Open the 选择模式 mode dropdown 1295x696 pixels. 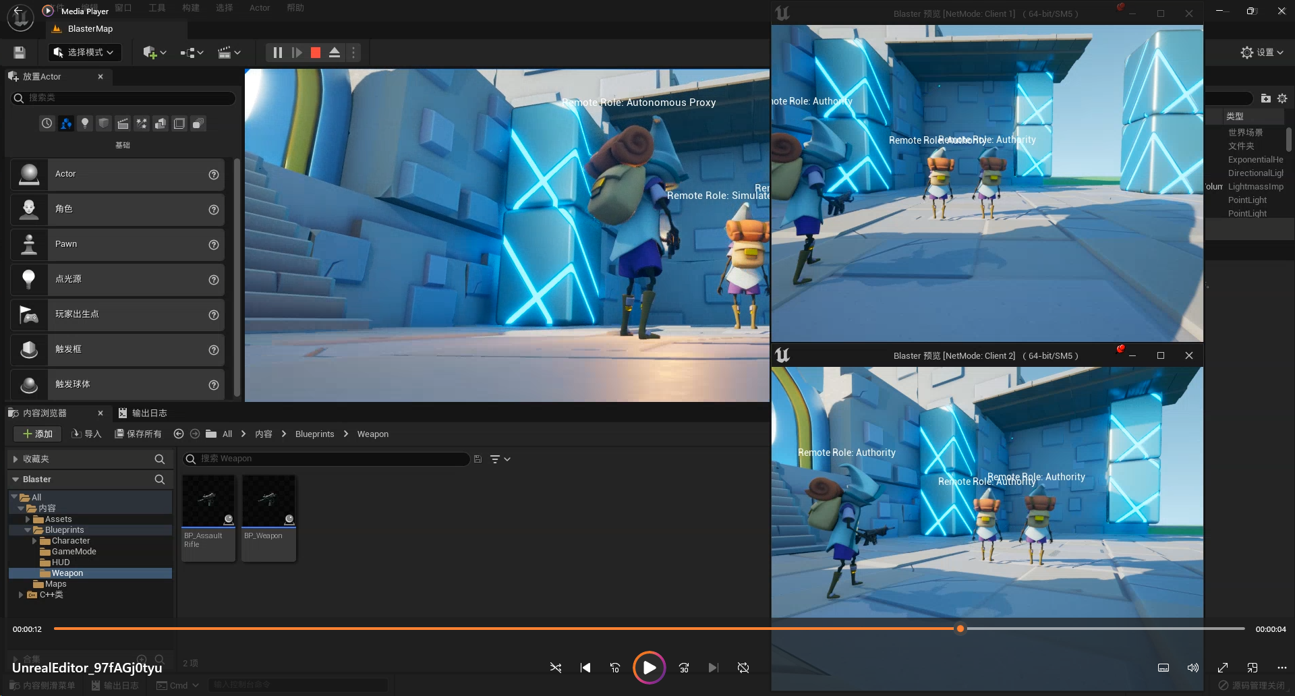pyautogui.click(x=84, y=53)
